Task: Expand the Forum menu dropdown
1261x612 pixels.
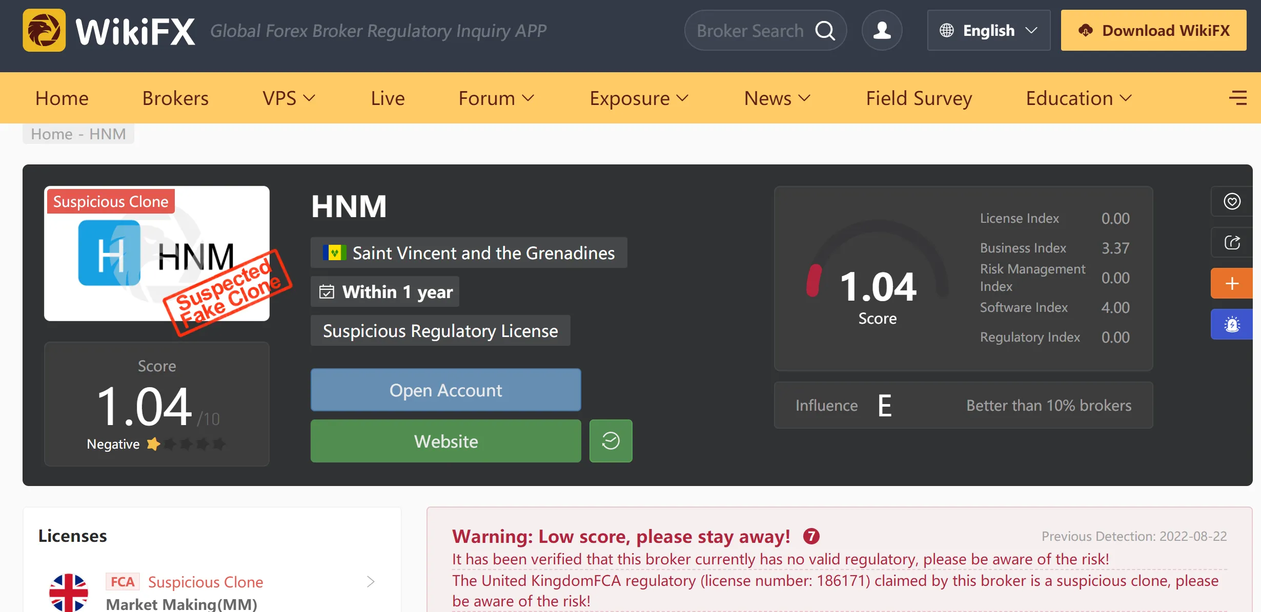Action: (x=496, y=98)
